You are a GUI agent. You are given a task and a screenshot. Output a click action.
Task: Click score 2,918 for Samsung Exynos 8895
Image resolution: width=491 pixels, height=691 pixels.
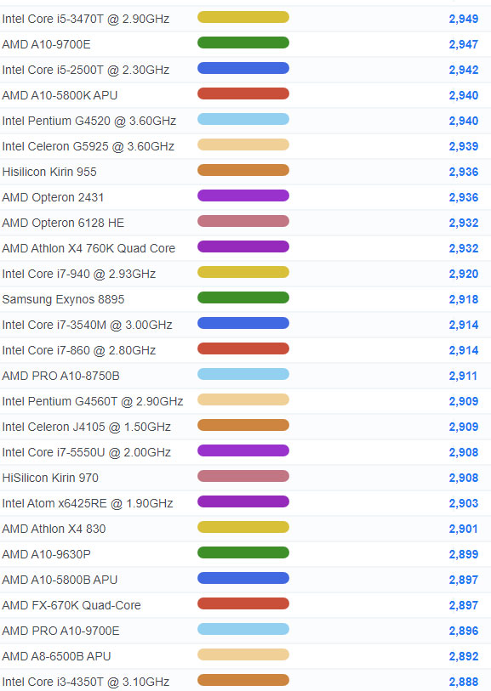(x=464, y=300)
